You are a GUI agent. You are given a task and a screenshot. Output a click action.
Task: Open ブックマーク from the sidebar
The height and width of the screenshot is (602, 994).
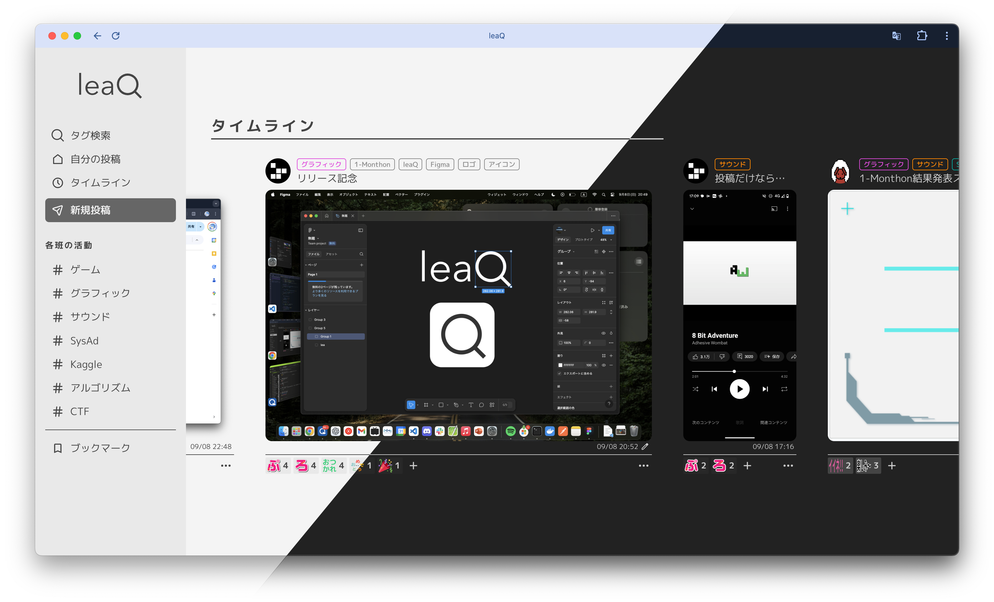pos(100,447)
